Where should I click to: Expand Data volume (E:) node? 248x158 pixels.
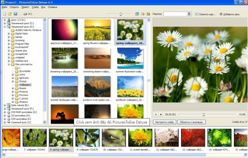(x=5, y=105)
